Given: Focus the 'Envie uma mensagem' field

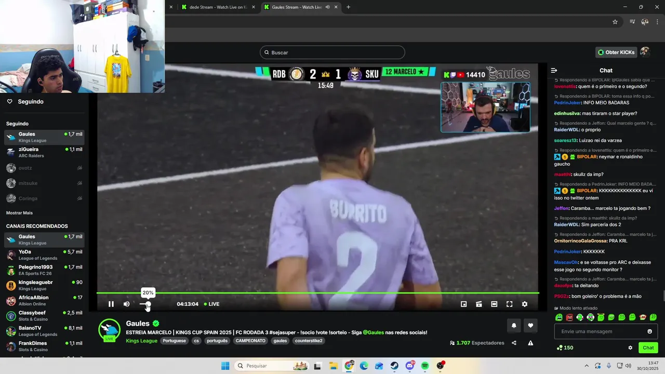Looking at the screenshot, I should [606, 331].
